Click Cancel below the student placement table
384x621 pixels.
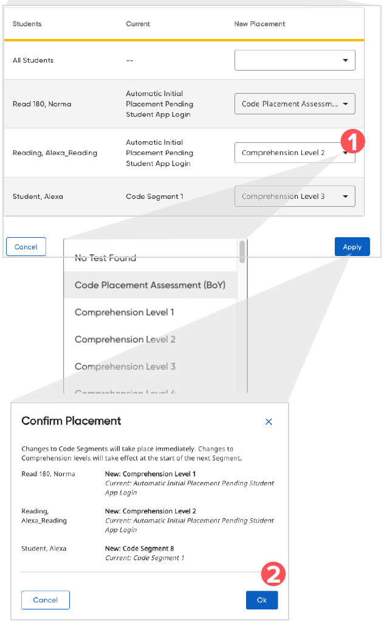click(26, 246)
